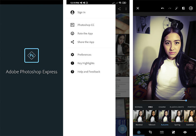This screenshot has height=136, width=196.
Task: Open the Adjustments sliders tool
Action: click(x=162, y=132)
